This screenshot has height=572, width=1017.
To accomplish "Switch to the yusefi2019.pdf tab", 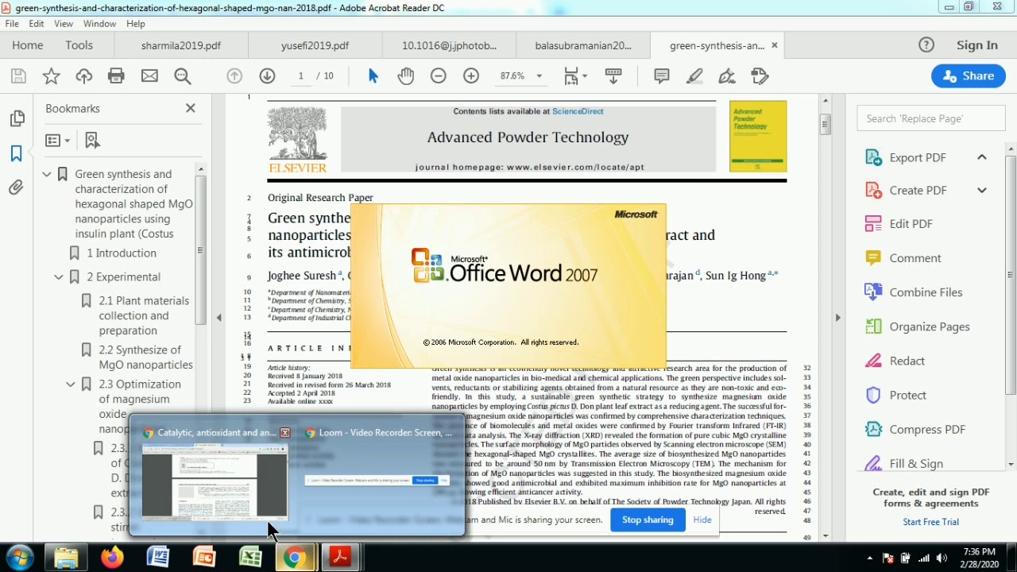I will pyautogui.click(x=315, y=46).
